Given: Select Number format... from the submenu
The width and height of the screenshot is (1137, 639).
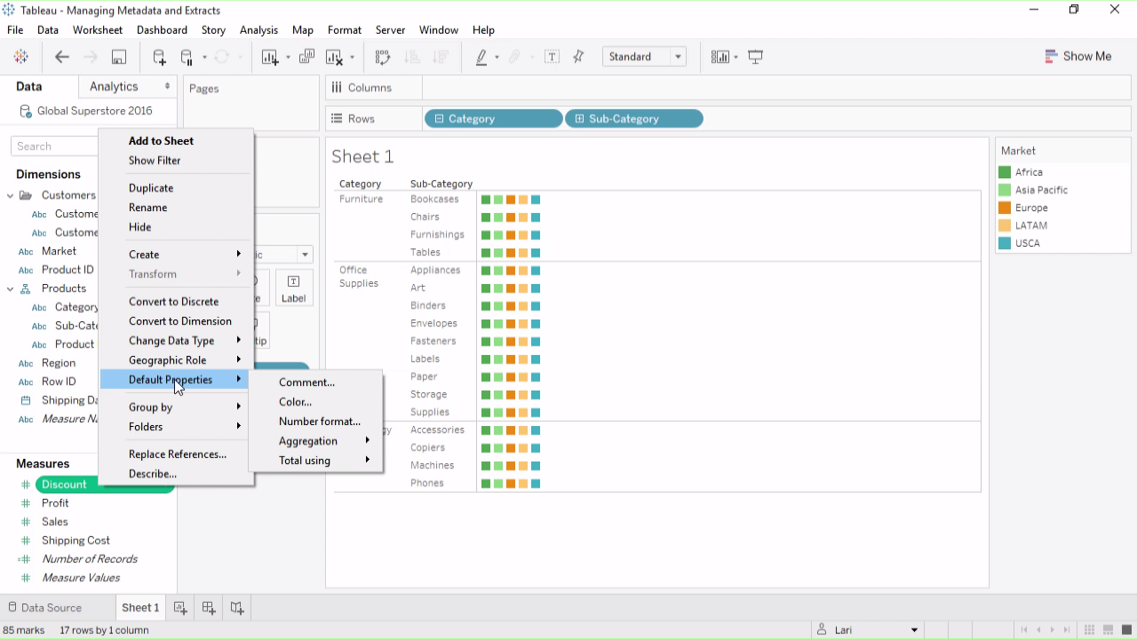Looking at the screenshot, I should coord(320,422).
